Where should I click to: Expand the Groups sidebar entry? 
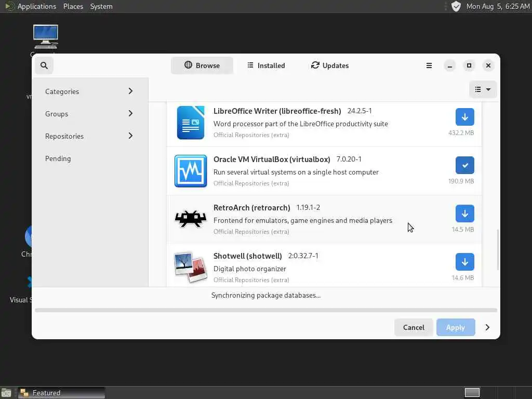(x=89, y=114)
